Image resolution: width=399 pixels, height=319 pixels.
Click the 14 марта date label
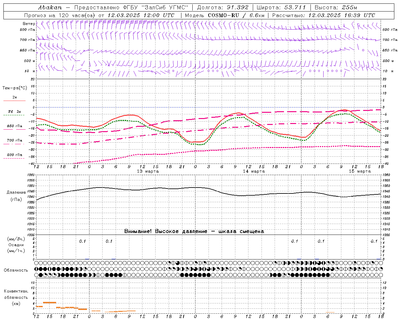(254, 171)
